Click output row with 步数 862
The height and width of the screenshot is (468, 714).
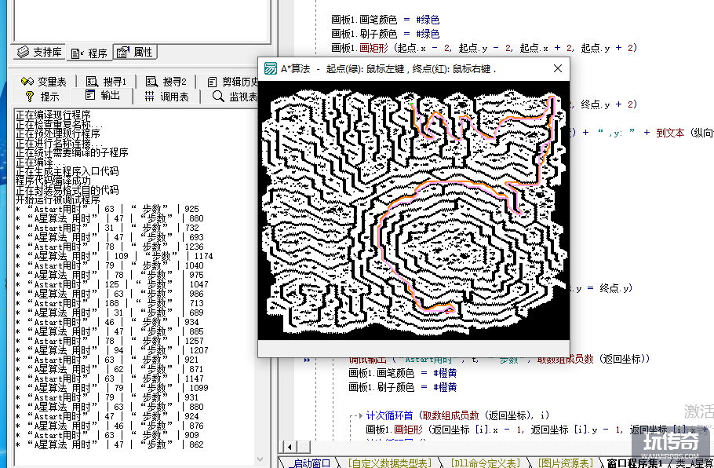point(110,444)
